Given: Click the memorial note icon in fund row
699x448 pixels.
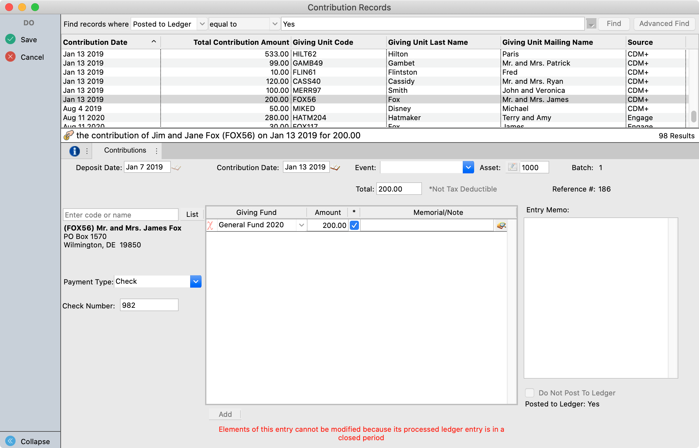Looking at the screenshot, I should [501, 225].
